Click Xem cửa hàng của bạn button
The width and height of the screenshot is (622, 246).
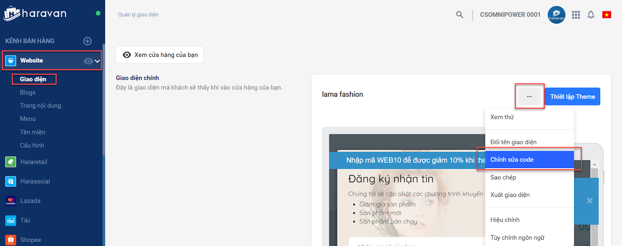point(160,55)
